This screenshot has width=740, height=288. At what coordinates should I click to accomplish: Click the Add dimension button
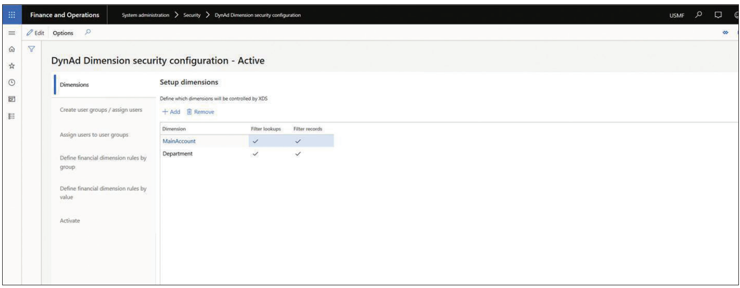coord(171,112)
